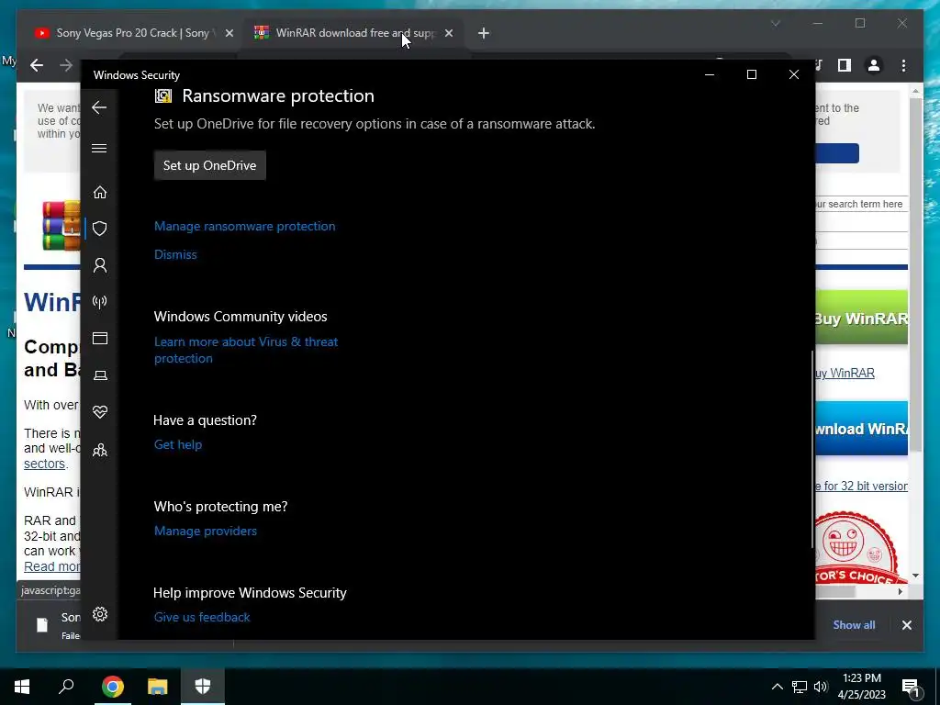Click the volume speaker tray icon

pos(821,687)
